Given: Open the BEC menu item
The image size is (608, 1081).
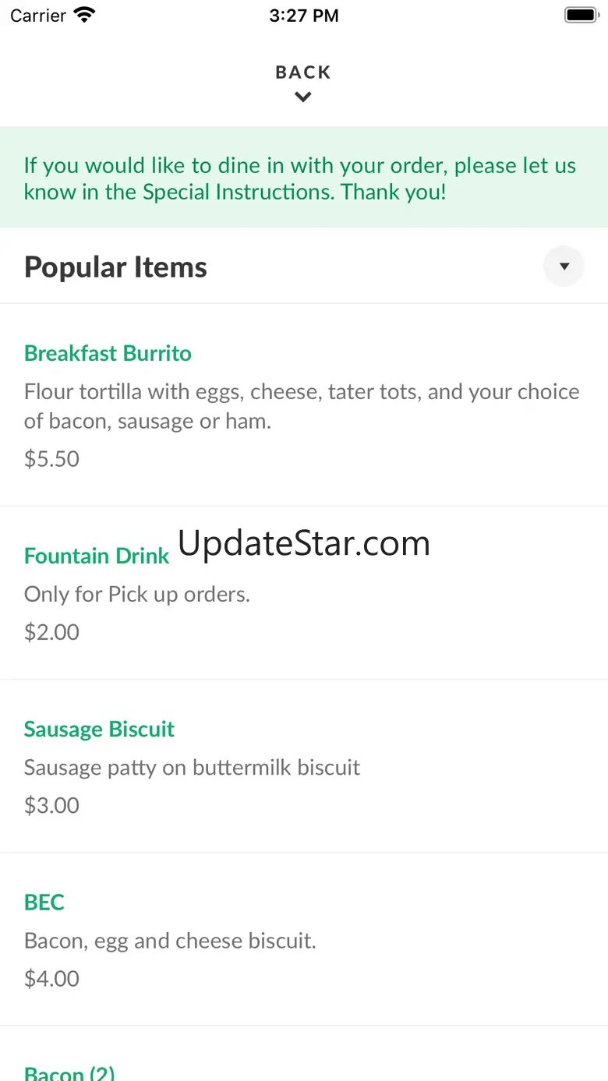Looking at the screenshot, I should point(44,903).
